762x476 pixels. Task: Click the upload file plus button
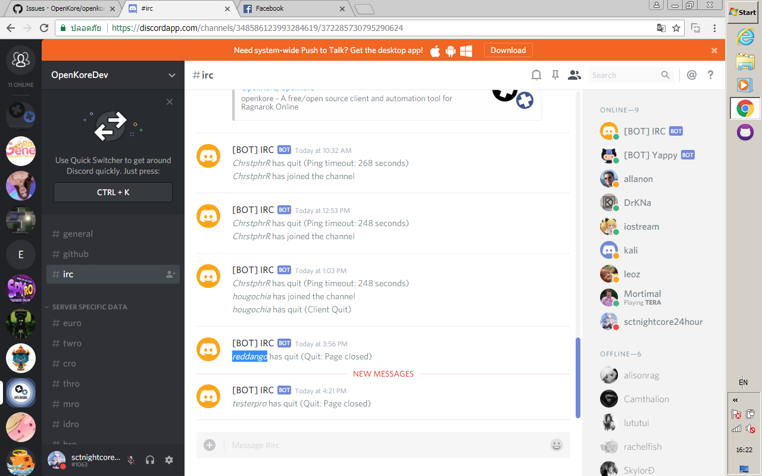210,445
